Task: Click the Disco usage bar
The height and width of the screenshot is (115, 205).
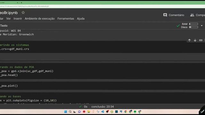Action: pos(193,27)
